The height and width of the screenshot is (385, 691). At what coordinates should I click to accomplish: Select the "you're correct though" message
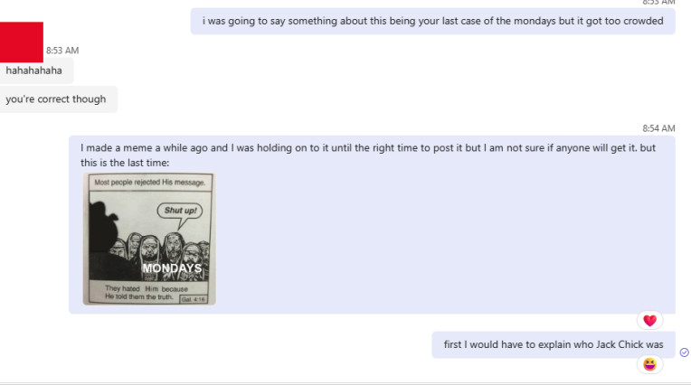click(58, 99)
